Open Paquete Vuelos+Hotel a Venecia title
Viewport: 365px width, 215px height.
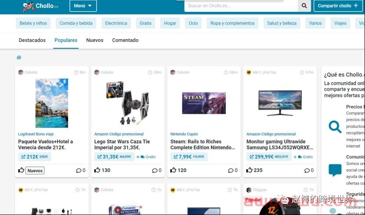tap(46, 144)
